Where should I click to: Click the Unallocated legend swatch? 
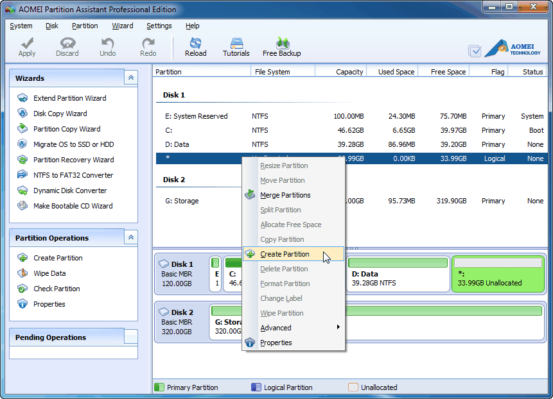point(353,387)
